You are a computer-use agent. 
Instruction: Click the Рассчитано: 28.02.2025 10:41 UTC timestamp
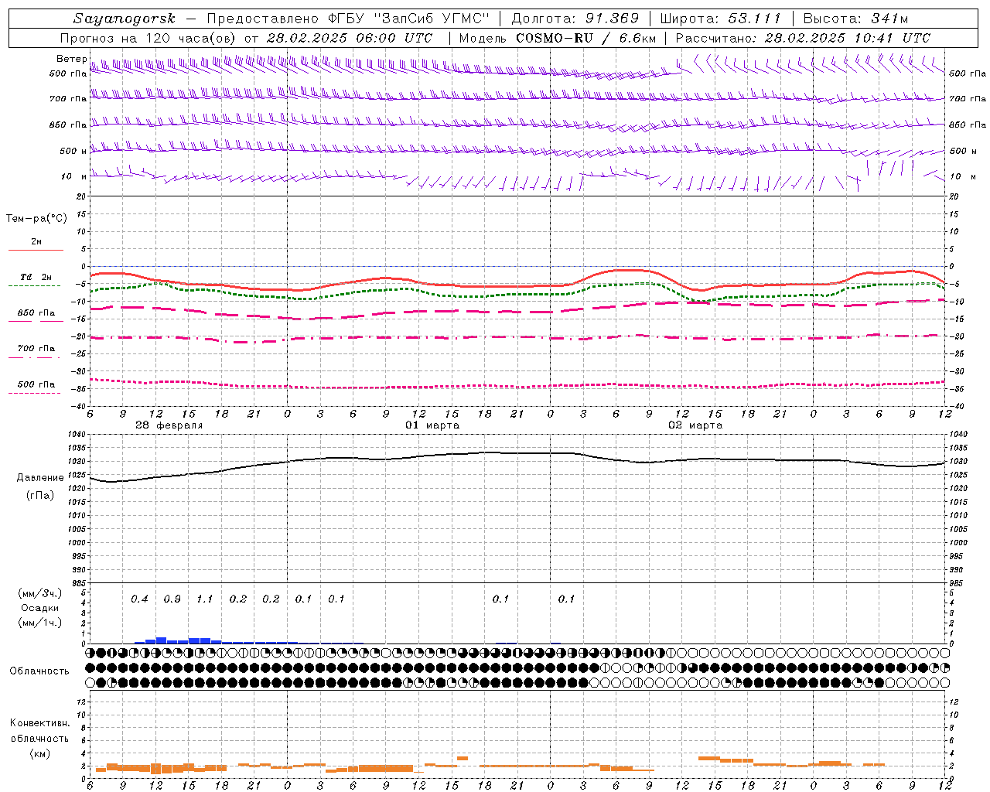pyautogui.click(x=803, y=38)
